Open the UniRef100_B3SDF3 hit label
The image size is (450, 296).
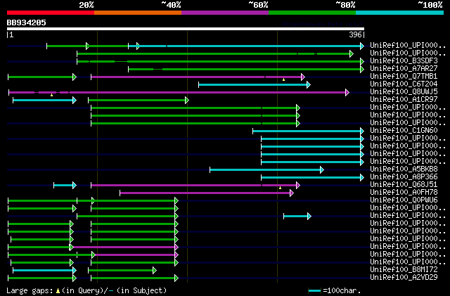coord(404,60)
